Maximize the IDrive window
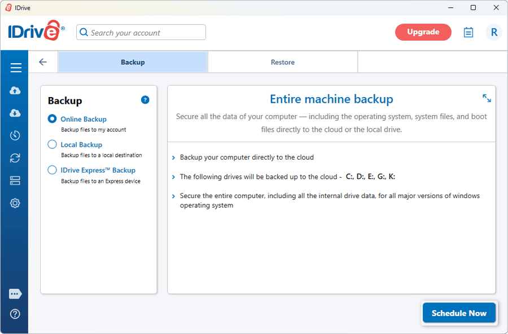Image resolution: width=508 pixels, height=334 pixels. pos(474,7)
